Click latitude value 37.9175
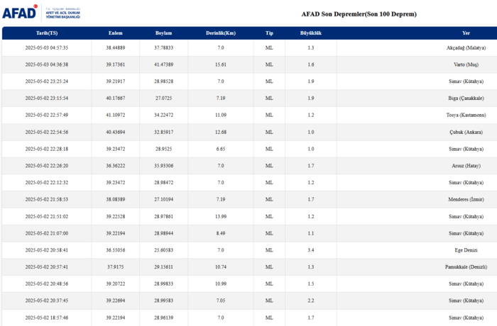The height and width of the screenshot is (326, 497). click(x=115, y=266)
